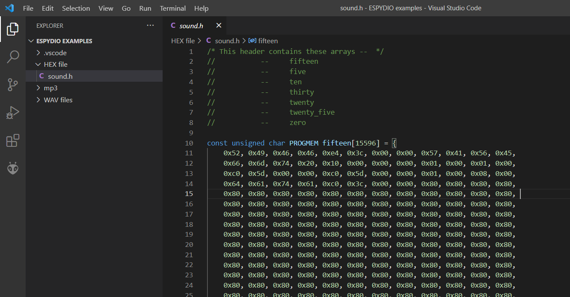Open the Selection menu
The image size is (570, 297).
coord(76,8)
